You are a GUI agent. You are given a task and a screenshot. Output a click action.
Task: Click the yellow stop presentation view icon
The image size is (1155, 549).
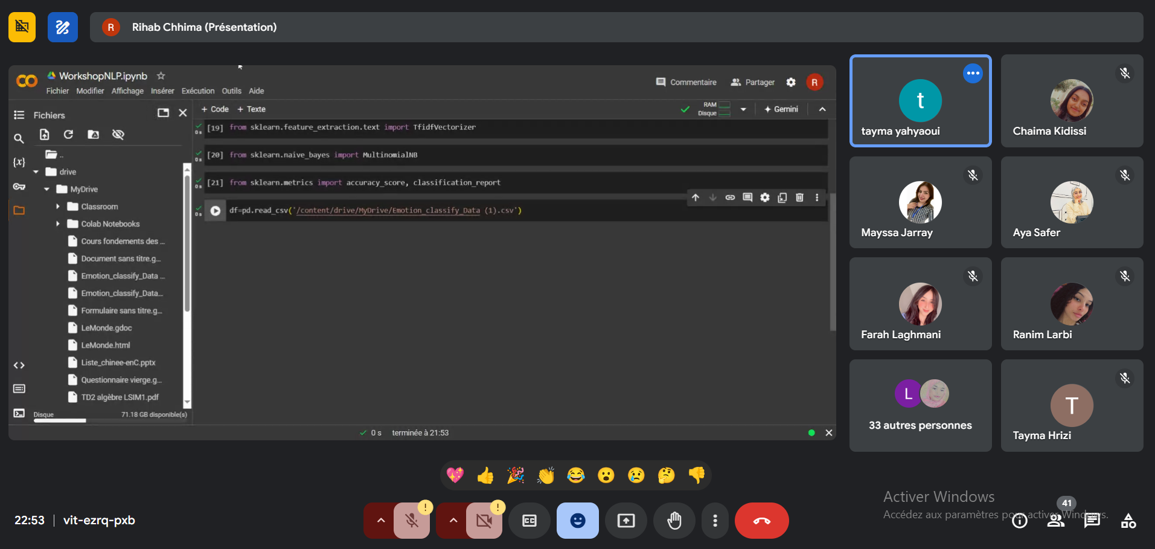pyautogui.click(x=22, y=27)
